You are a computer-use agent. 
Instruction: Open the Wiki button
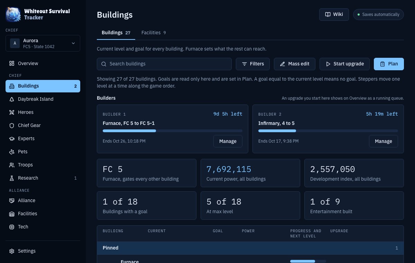pyautogui.click(x=334, y=15)
